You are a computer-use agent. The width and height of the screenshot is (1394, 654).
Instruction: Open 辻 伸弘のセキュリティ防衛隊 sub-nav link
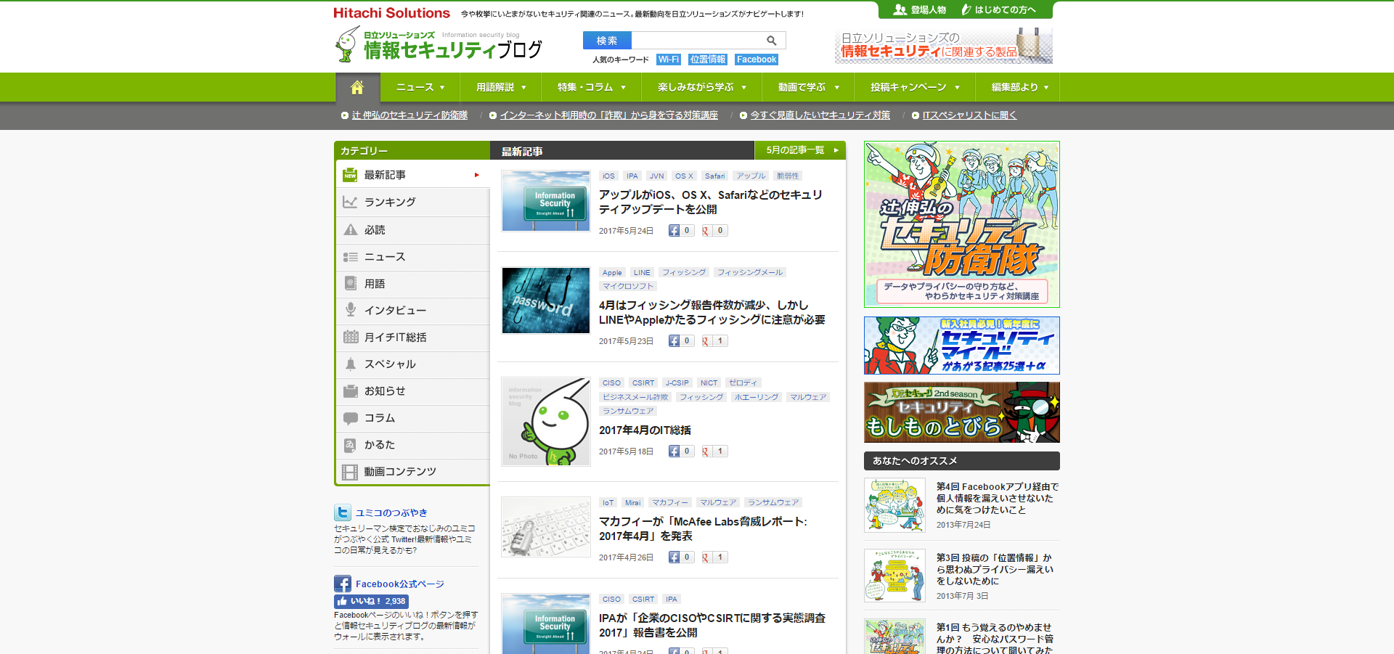coord(409,115)
